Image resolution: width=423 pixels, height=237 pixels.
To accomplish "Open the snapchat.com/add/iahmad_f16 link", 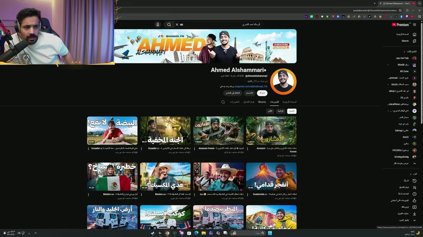I will (251, 87).
